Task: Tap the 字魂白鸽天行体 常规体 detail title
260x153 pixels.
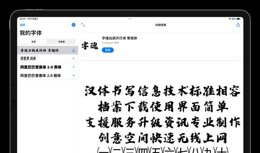Action: pyautogui.click(x=119, y=38)
